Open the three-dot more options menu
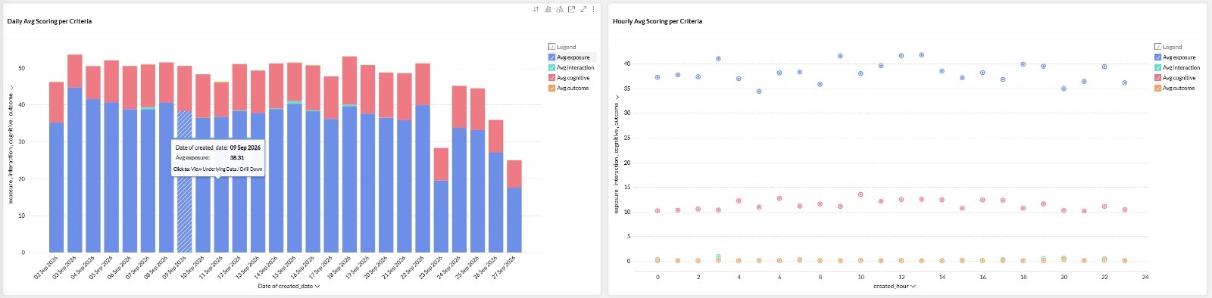This screenshot has height=298, width=1212. [593, 9]
